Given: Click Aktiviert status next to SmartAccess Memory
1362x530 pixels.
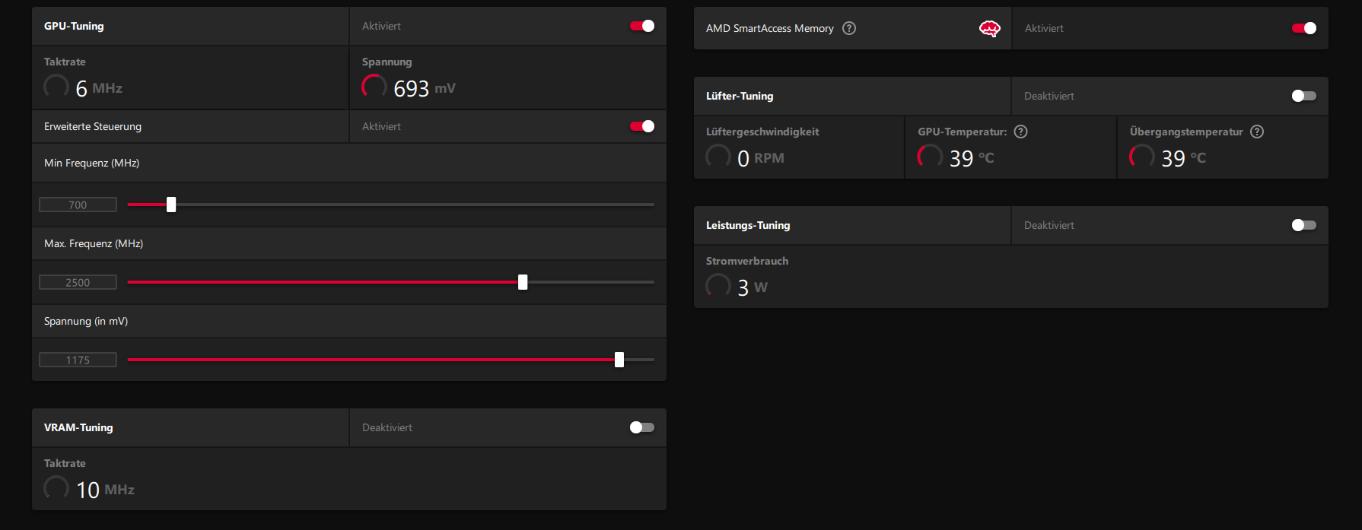Looking at the screenshot, I should tap(1044, 28).
